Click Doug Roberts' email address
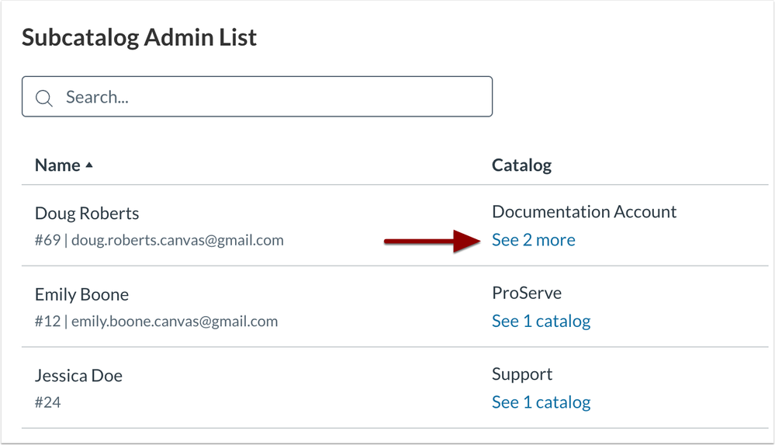Screen dimensions: 775x445 [x=177, y=241]
